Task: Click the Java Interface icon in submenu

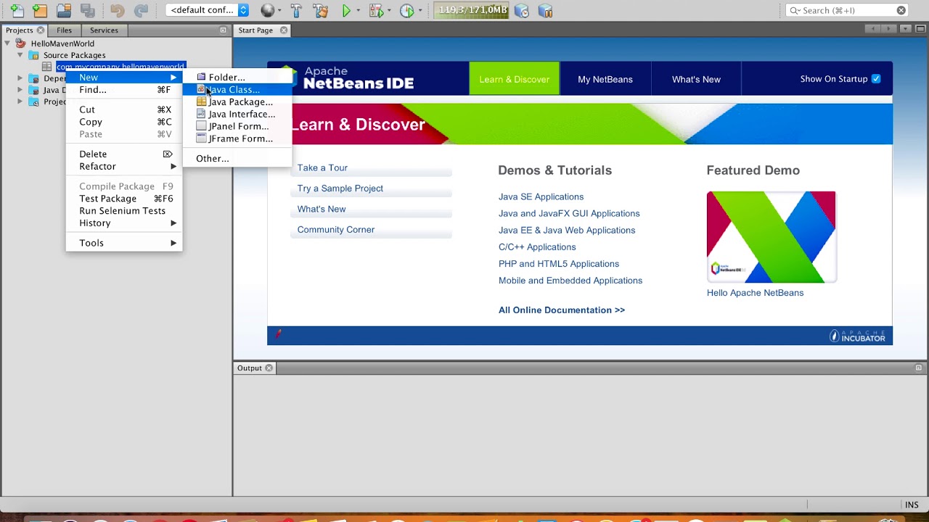Action: click(x=201, y=114)
